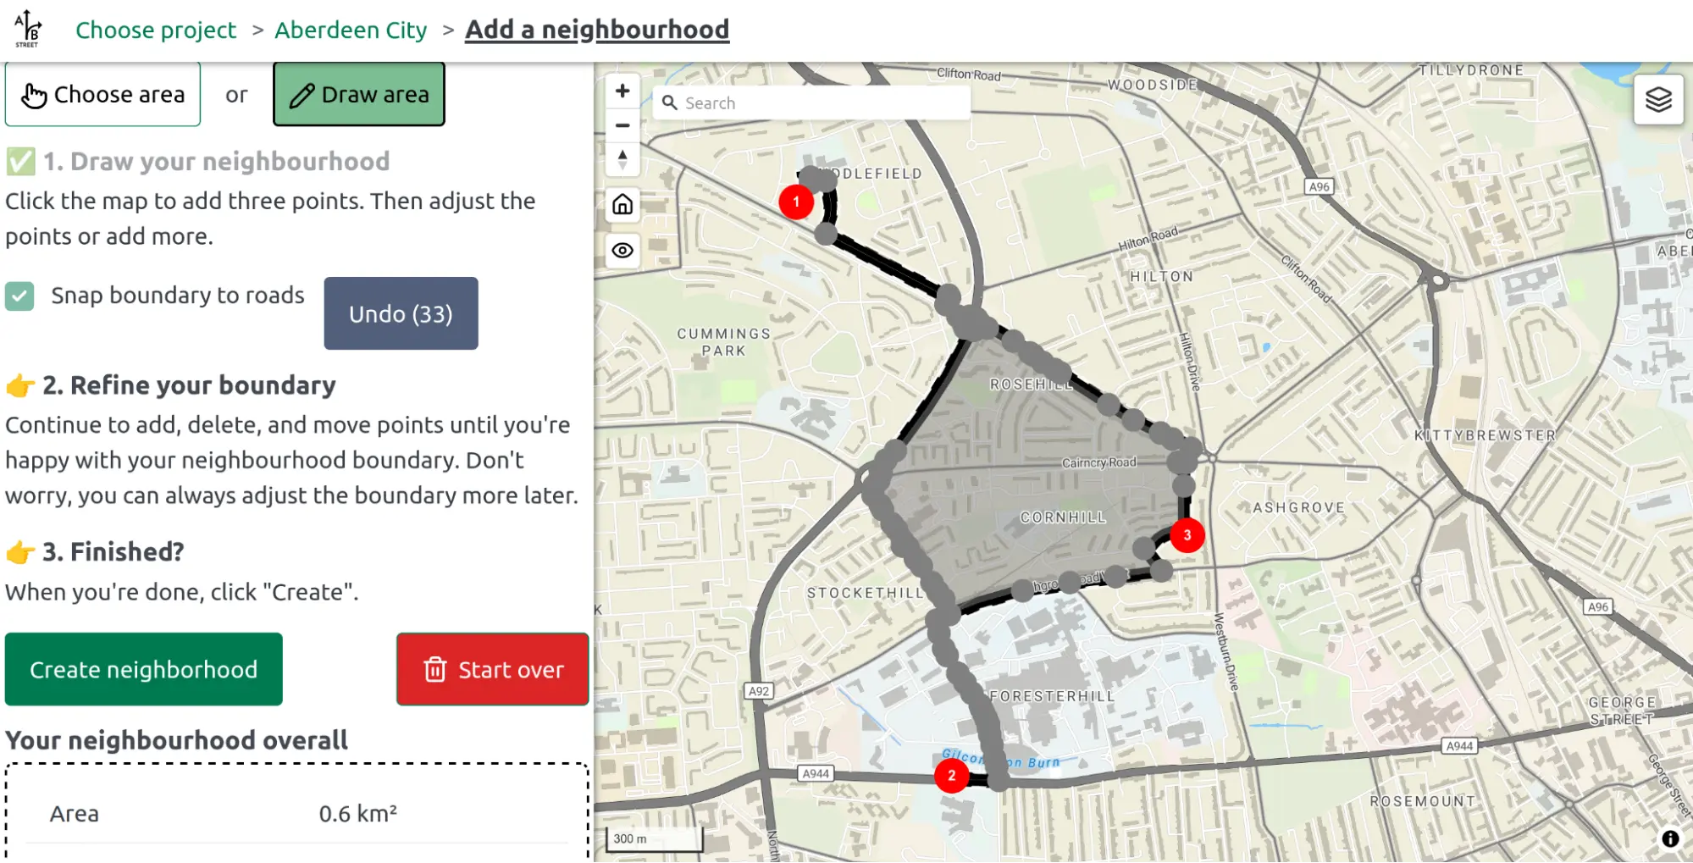The height and width of the screenshot is (863, 1693).
Task: Go to Choose project breadcrumb
Action: coord(156,30)
